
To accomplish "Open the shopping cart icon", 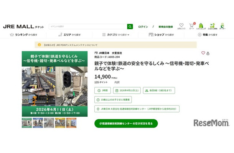I will click(x=191, y=25).
